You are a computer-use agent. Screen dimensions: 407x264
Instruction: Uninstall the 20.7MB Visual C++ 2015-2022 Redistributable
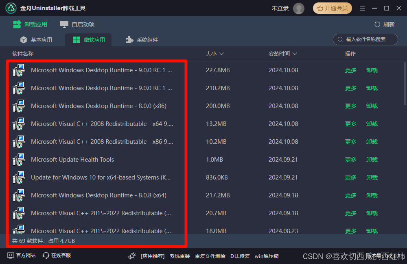372,213
